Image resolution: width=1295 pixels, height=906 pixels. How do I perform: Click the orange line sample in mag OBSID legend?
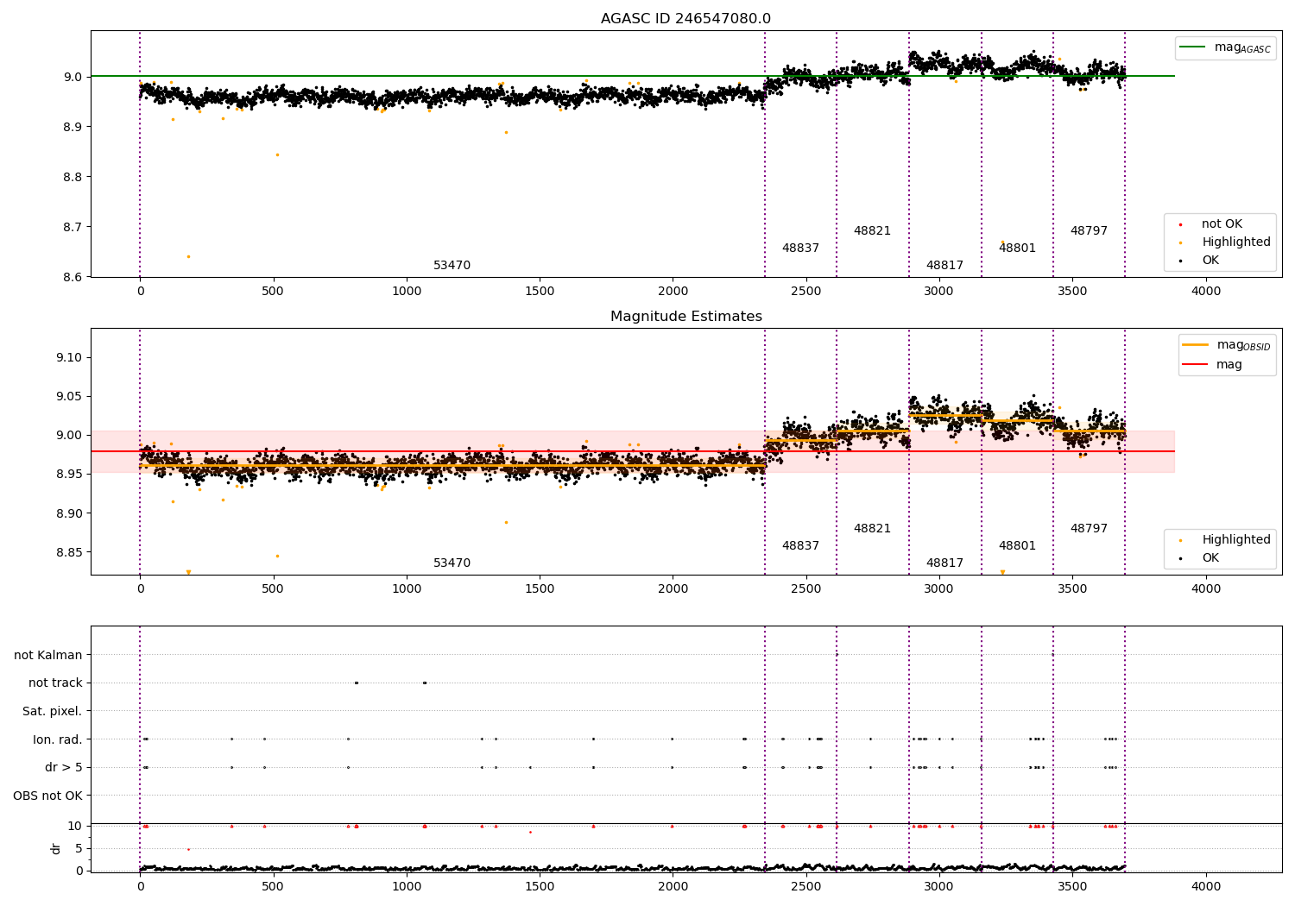[x=1196, y=345]
